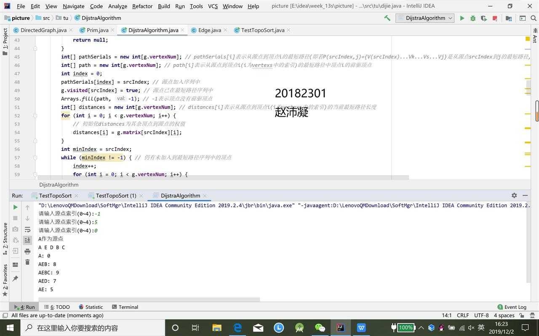This screenshot has width=539, height=336.
Task: Click the Run panel restore layout icon
Action: tap(15, 265)
